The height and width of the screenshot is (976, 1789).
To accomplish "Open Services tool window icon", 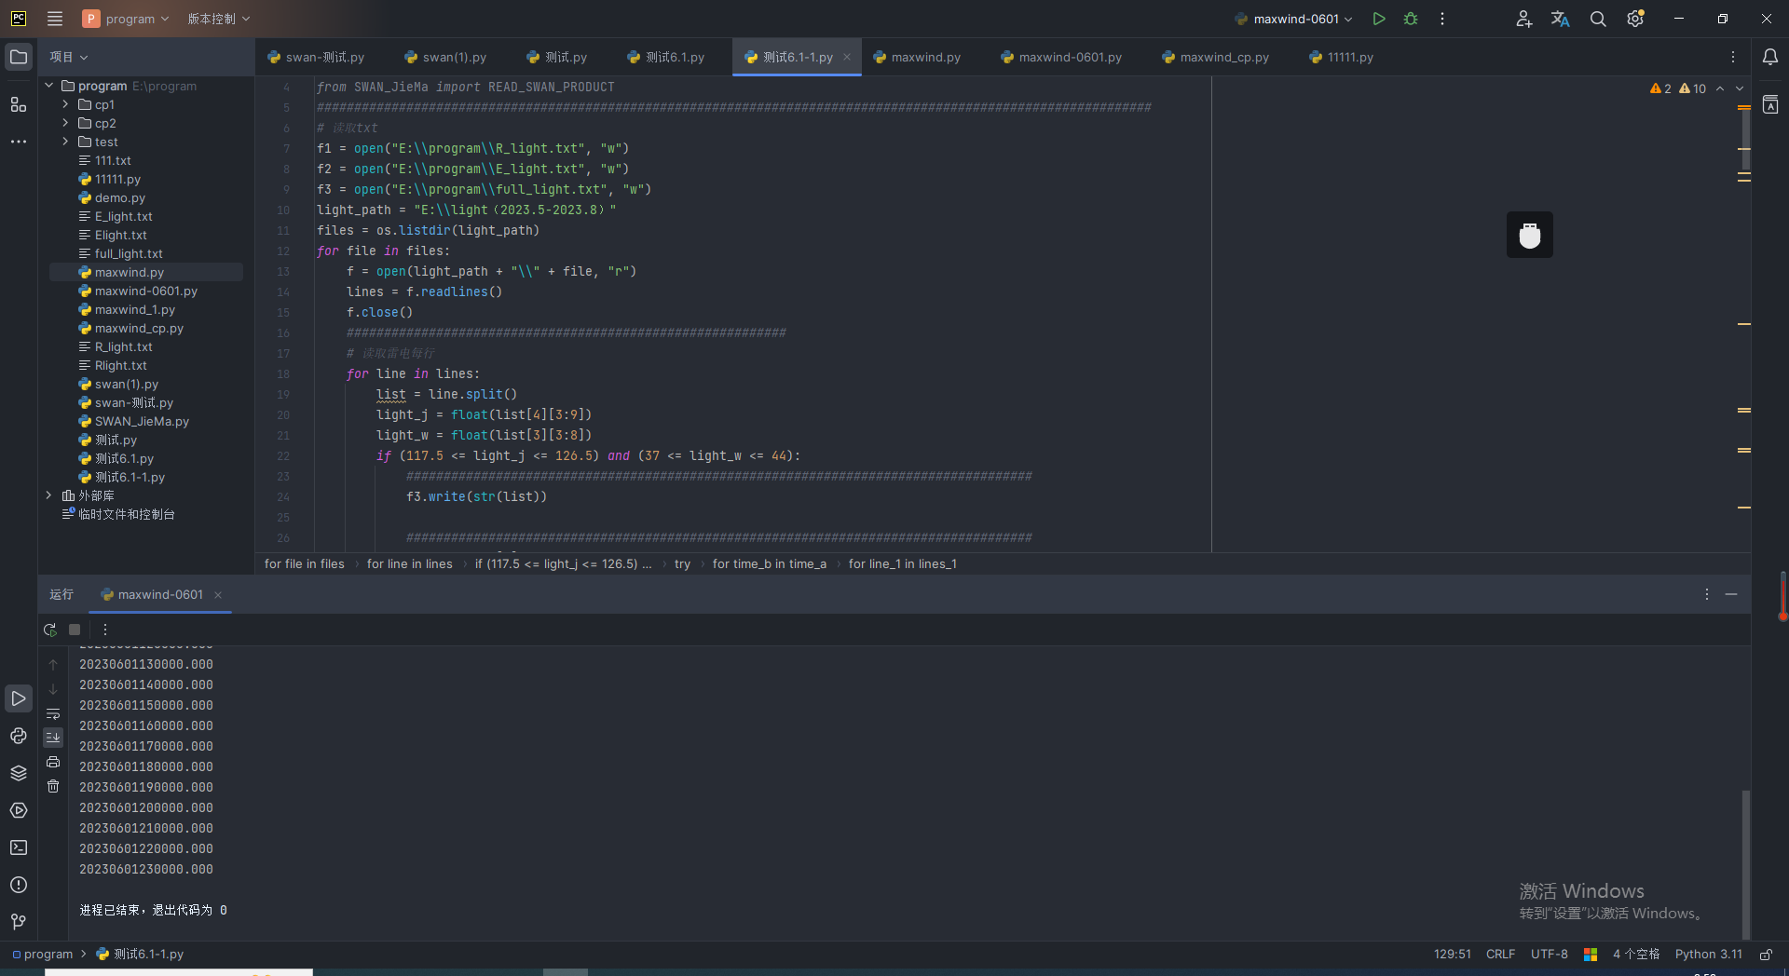I will click(x=19, y=810).
